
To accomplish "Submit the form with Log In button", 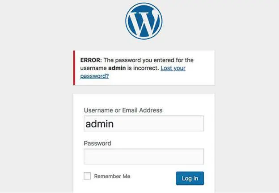I will click(190, 178).
